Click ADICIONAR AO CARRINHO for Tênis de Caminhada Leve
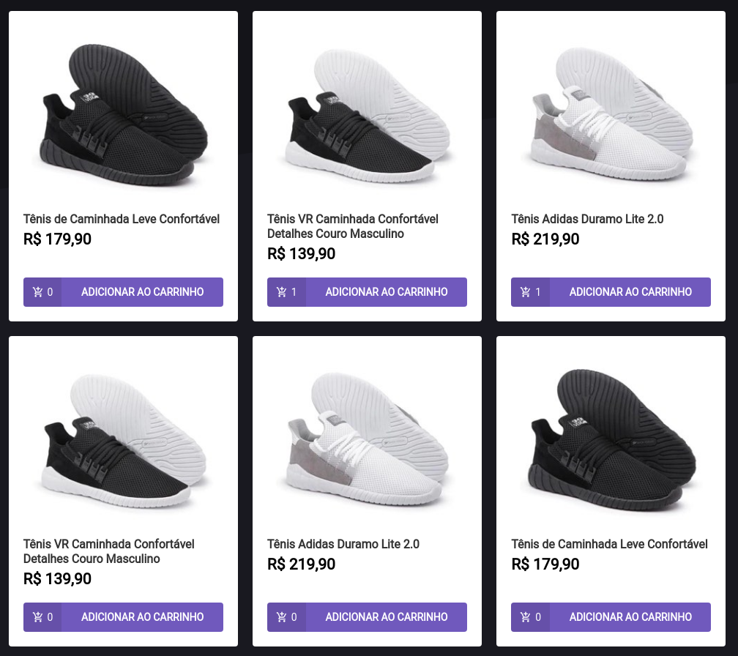 pyautogui.click(x=141, y=291)
